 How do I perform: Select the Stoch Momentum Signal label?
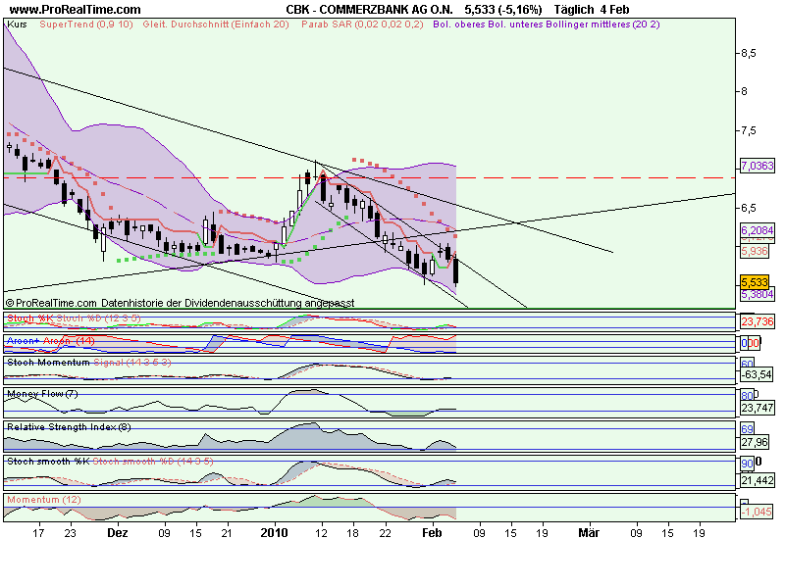(x=89, y=362)
